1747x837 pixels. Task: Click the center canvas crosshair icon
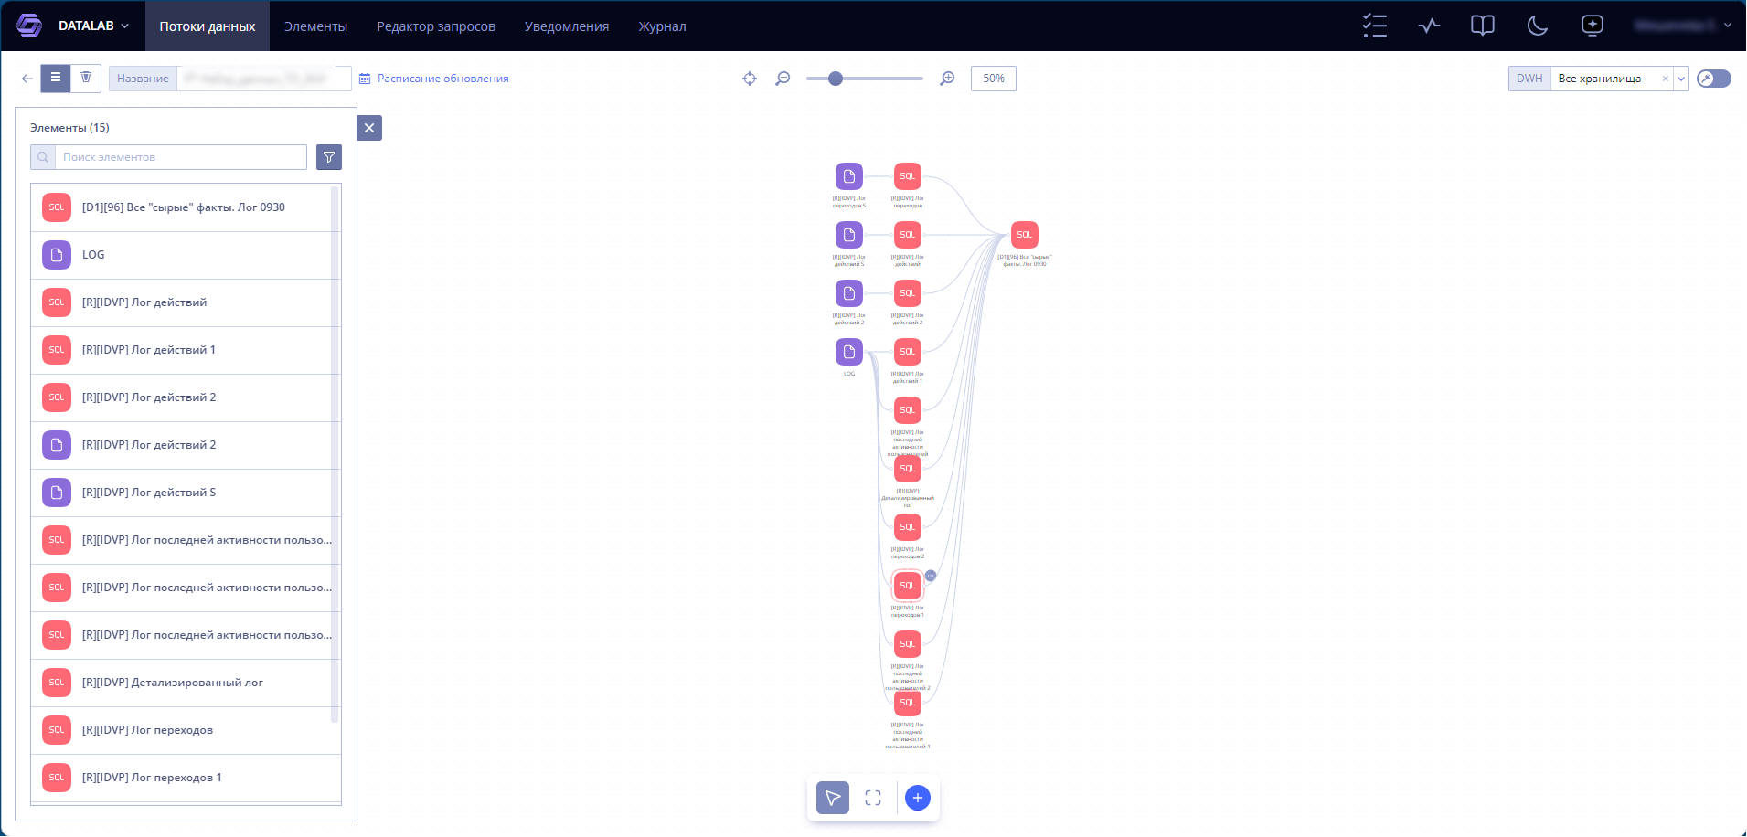coord(750,79)
